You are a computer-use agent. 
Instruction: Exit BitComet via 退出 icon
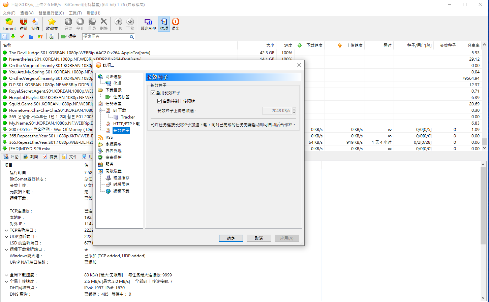pos(176,24)
